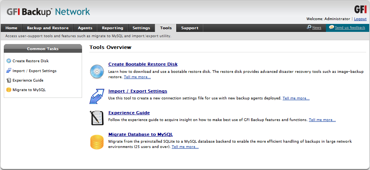Click the large blue arrows icon for Import / Export
The width and height of the screenshot is (370, 170).
pyautogui.click(x=97, y=96)
